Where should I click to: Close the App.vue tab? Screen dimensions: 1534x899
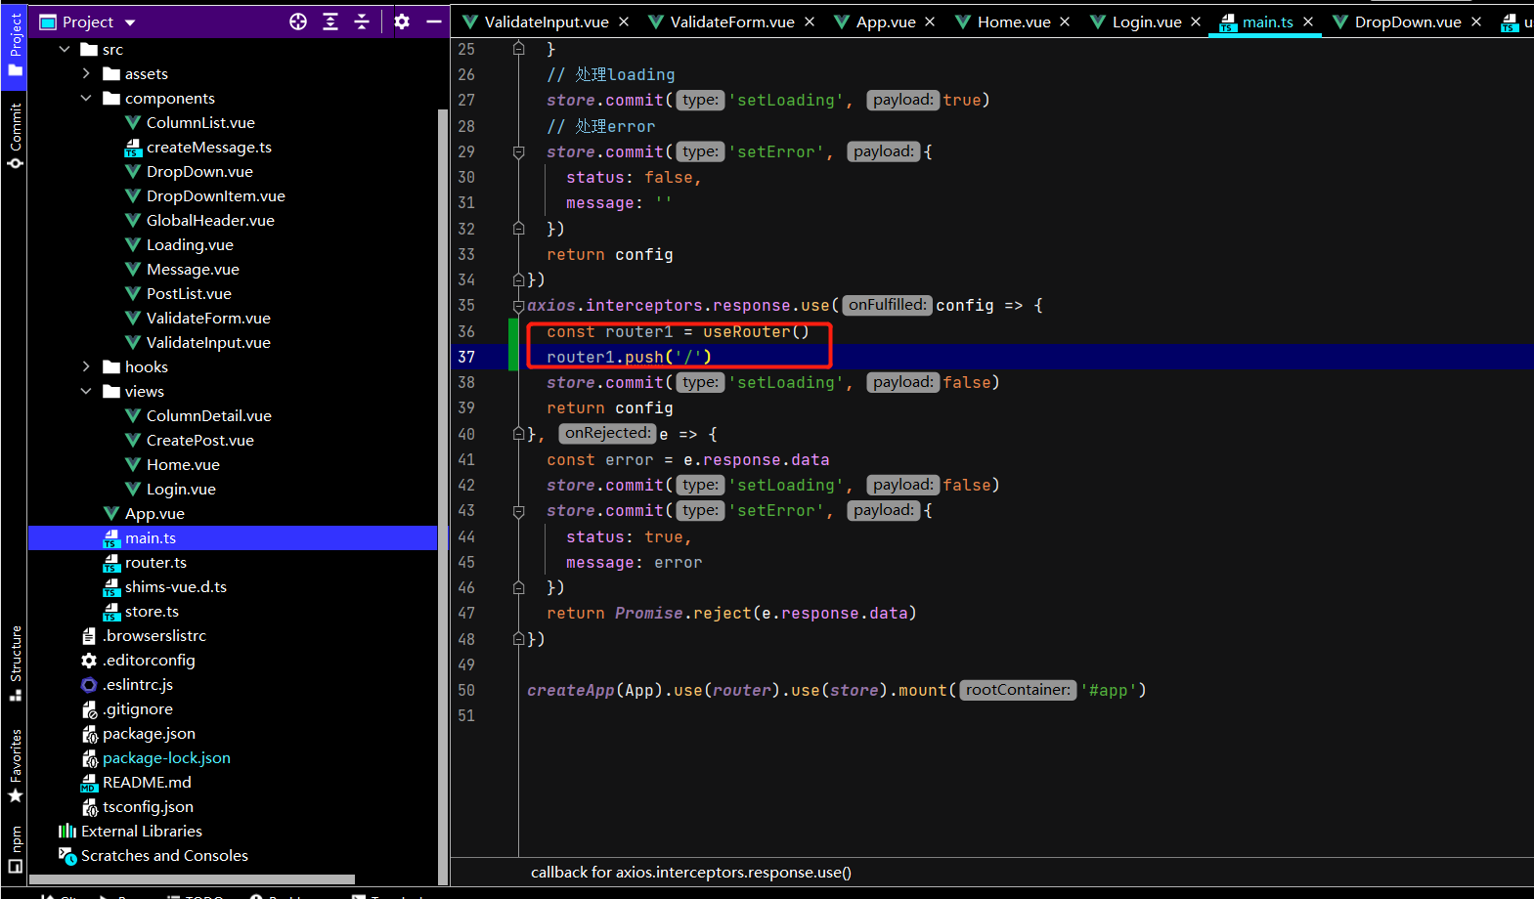click(x=930, y=21)
